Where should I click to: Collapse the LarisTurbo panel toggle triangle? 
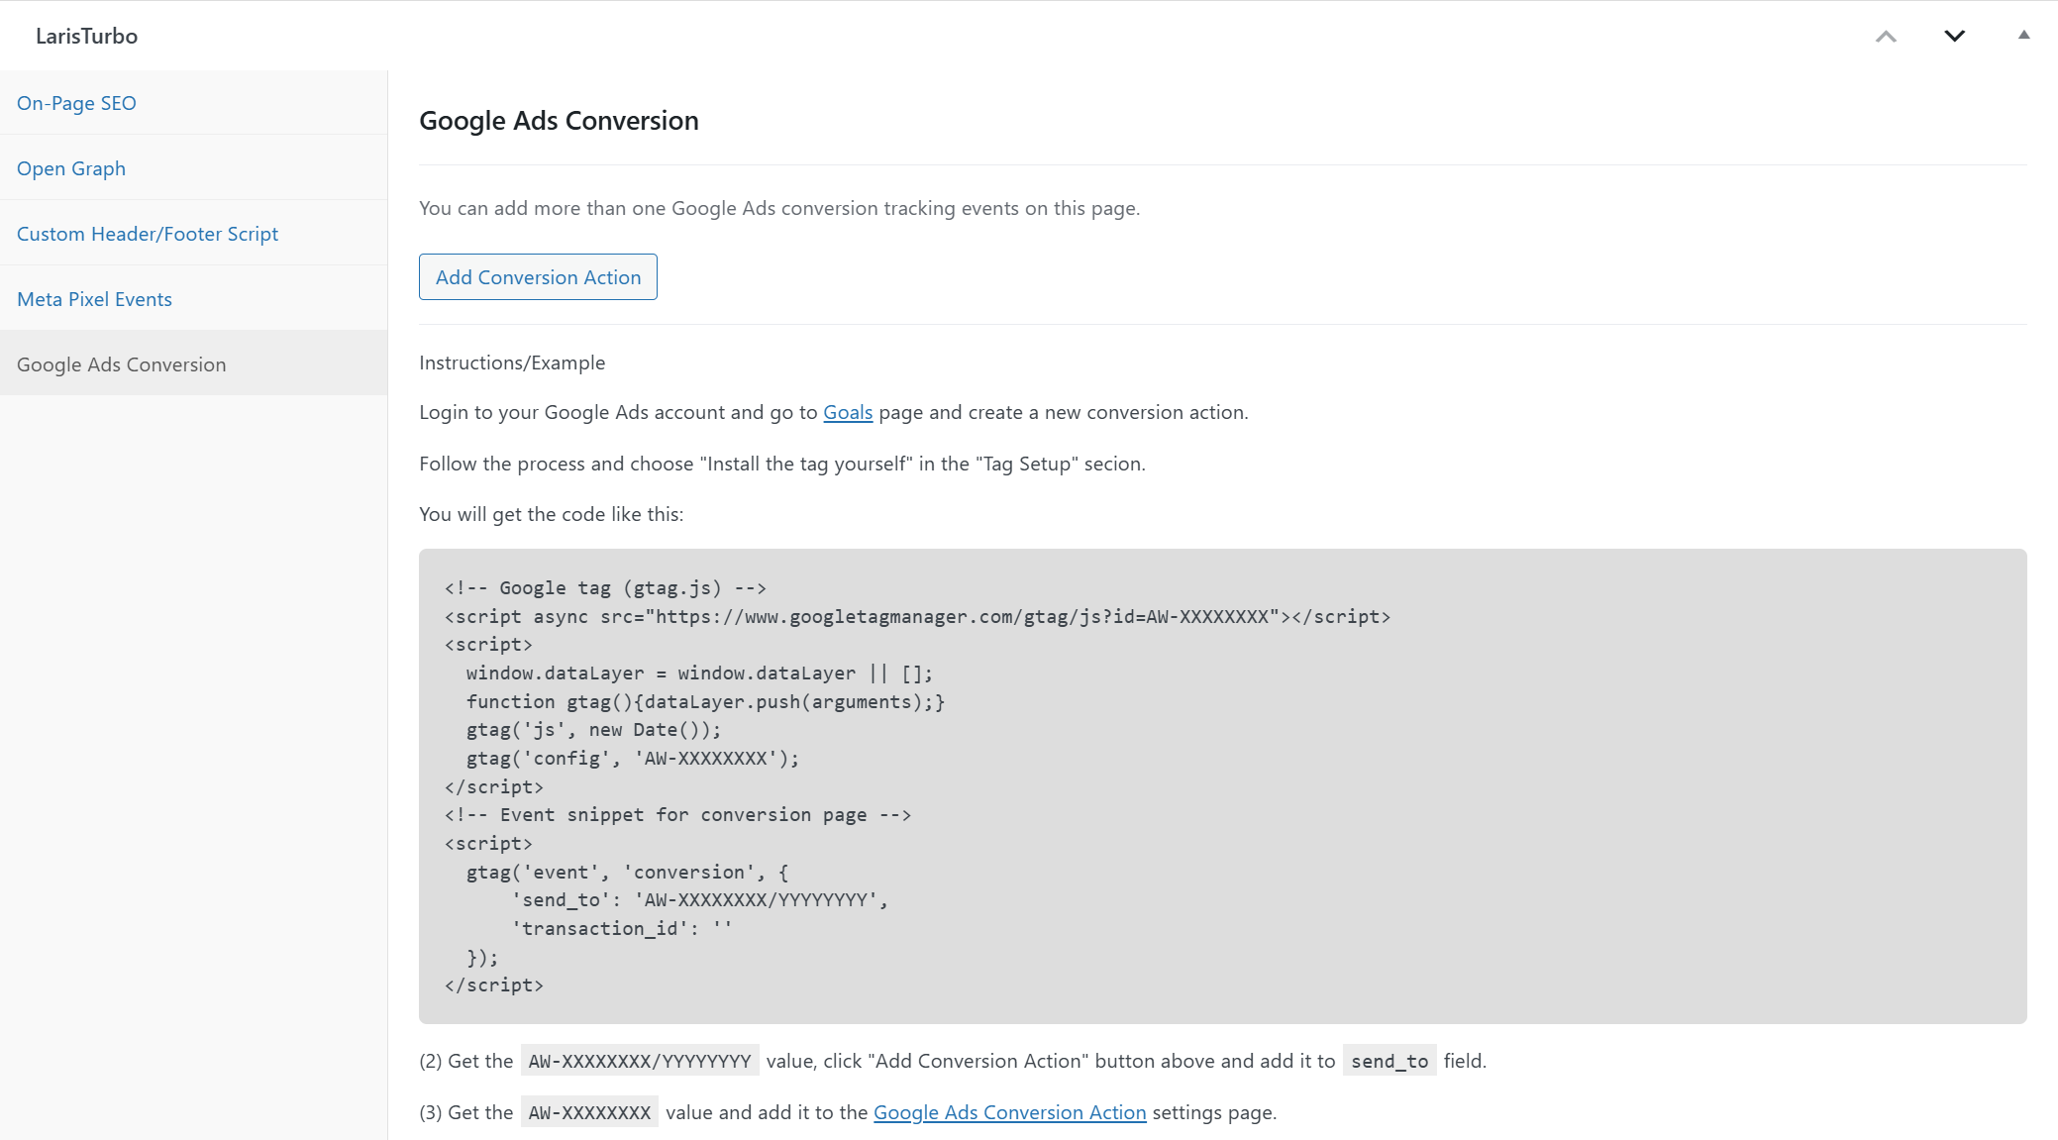(x=2023, y=36)
